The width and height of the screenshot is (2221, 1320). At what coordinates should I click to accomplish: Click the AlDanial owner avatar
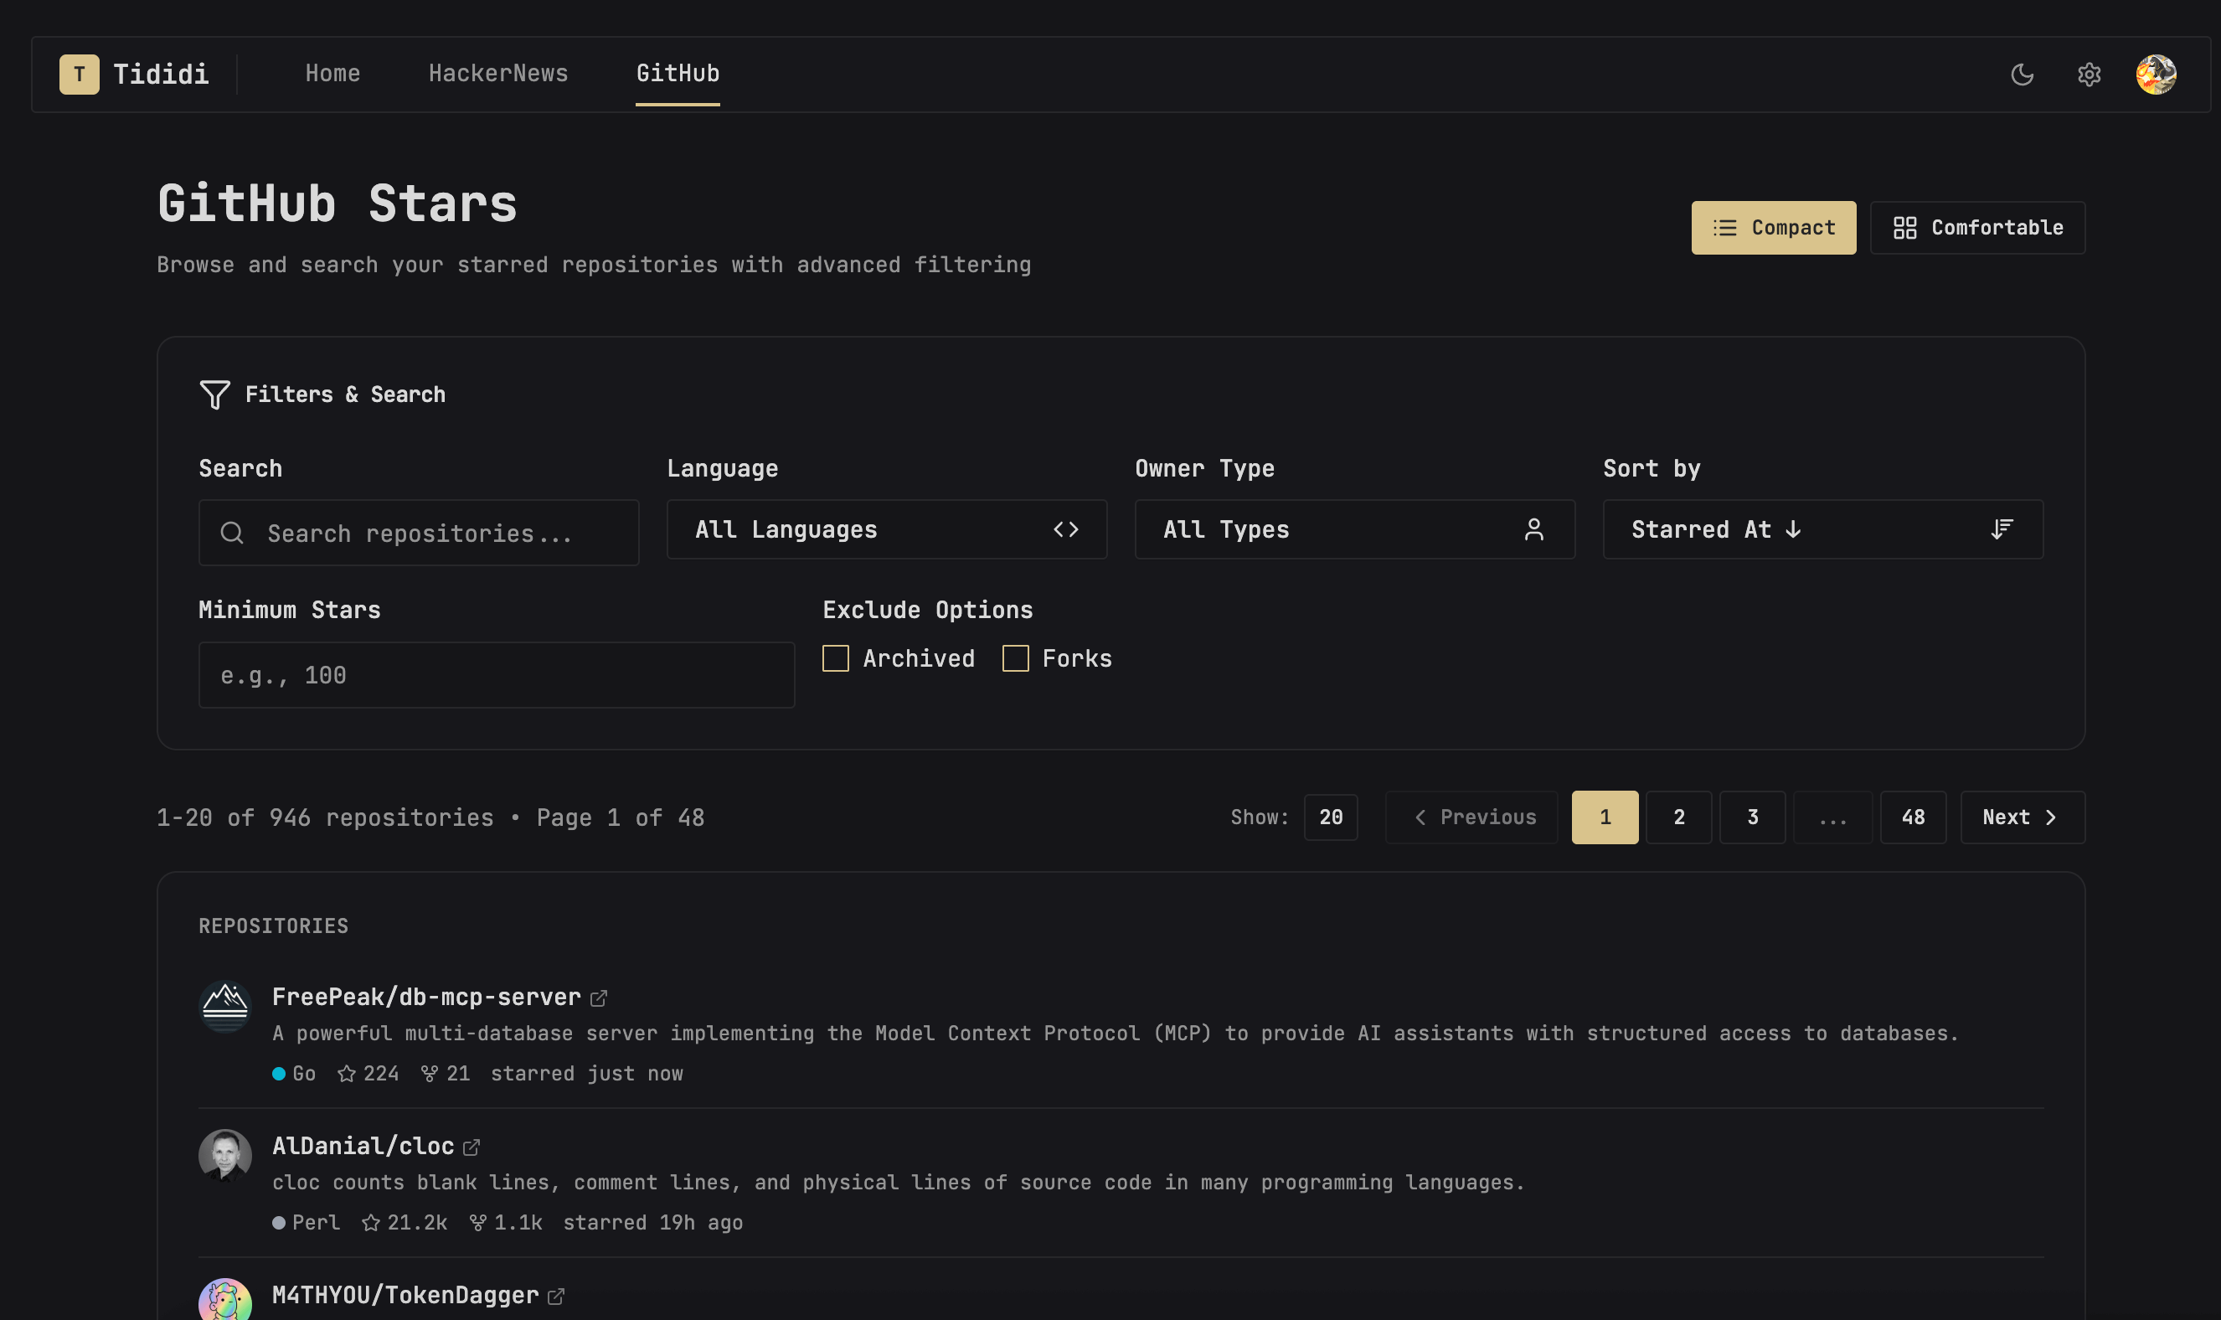pyautogui.click(x=225, y=1156)
